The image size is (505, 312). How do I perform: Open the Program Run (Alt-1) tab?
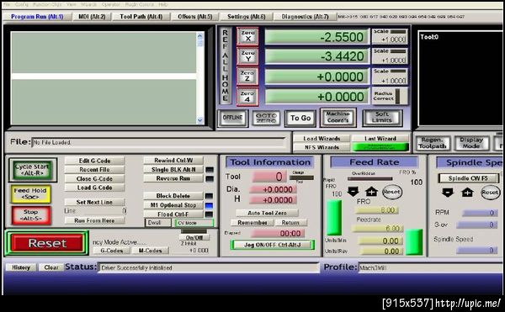37,17
